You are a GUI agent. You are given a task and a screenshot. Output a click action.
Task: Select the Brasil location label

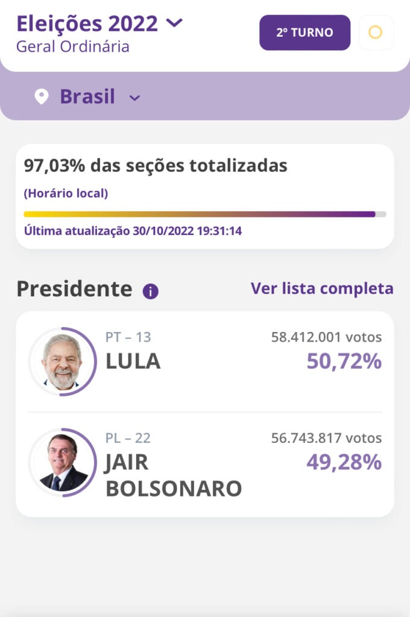tap(87, 96)
